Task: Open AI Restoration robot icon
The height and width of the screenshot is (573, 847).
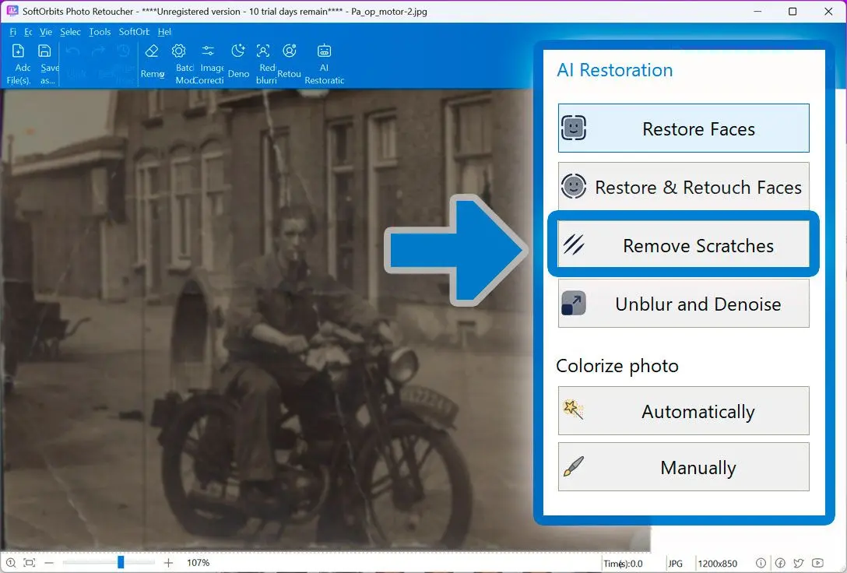Action: (x=325, y=52)
